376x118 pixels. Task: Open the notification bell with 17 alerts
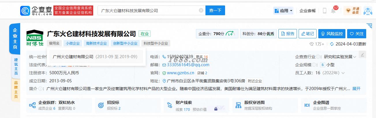(x=333, y=11)
